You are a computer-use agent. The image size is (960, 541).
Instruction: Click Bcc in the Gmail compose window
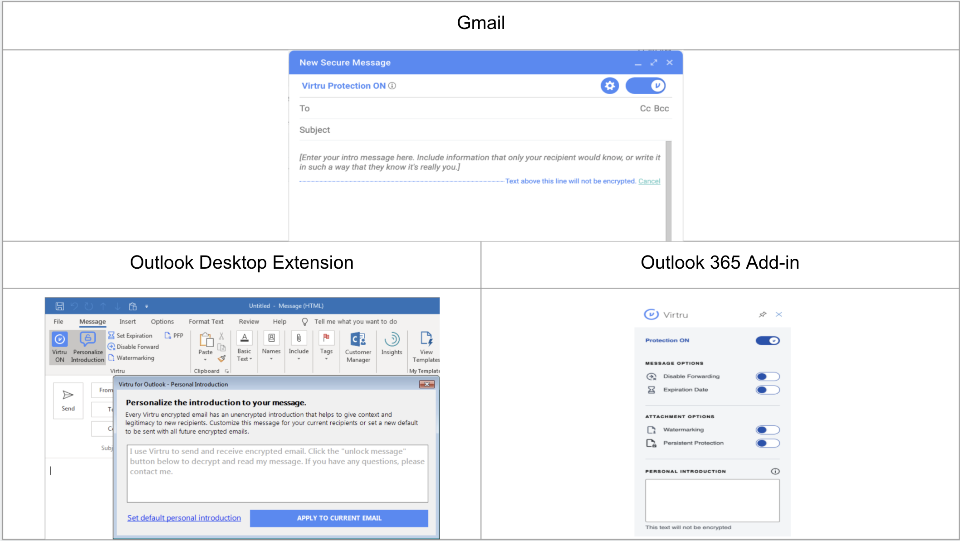coord(661,108)
